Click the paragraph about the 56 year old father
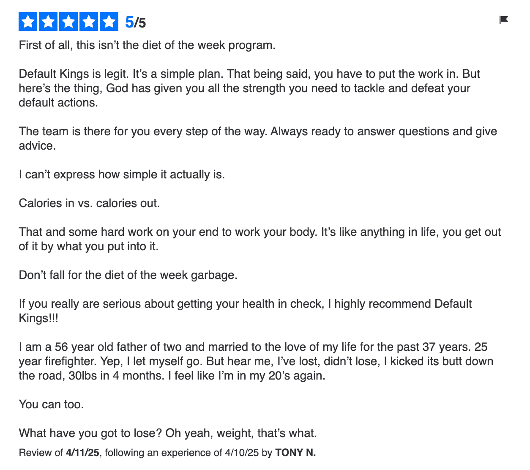This screenshot has width=530, height=470. 256,361
